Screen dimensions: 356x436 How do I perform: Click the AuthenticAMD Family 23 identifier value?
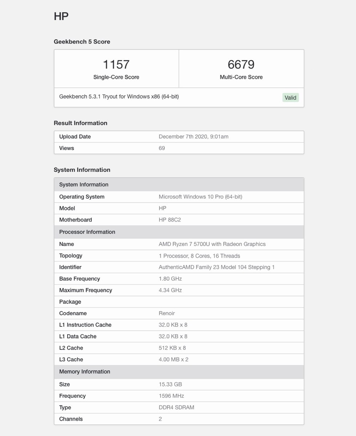pyautogui.click(x=216, y=267)
